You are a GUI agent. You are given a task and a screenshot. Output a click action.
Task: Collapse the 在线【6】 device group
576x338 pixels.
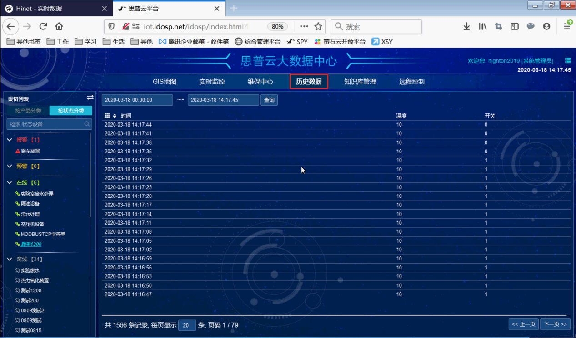[9, 182]
